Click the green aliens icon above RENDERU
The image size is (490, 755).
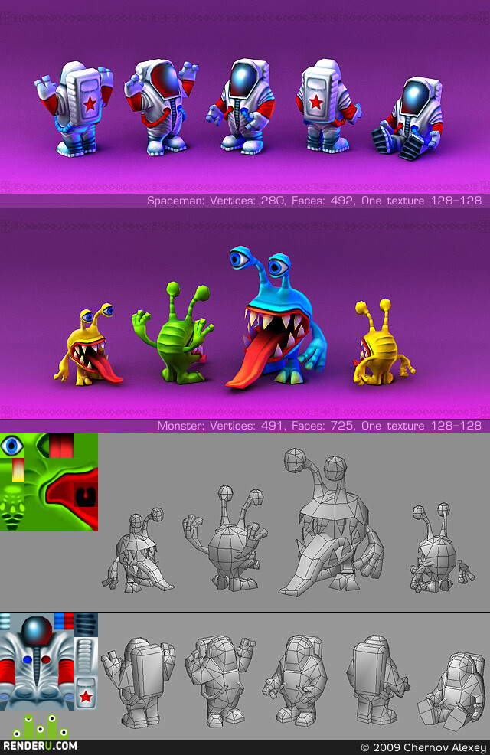click(x=40, y=726)
